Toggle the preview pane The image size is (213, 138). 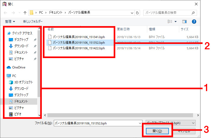(184, 22)
